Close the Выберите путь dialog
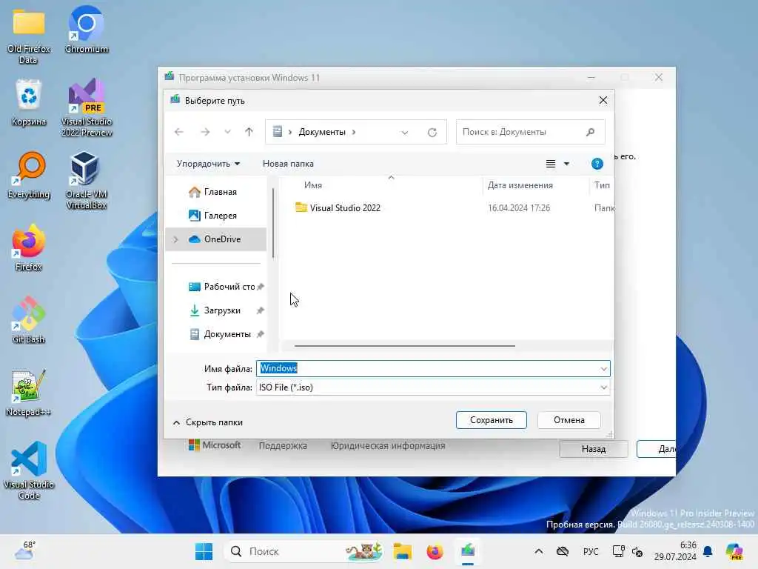The image size is (758, 569). pos(603,100)
